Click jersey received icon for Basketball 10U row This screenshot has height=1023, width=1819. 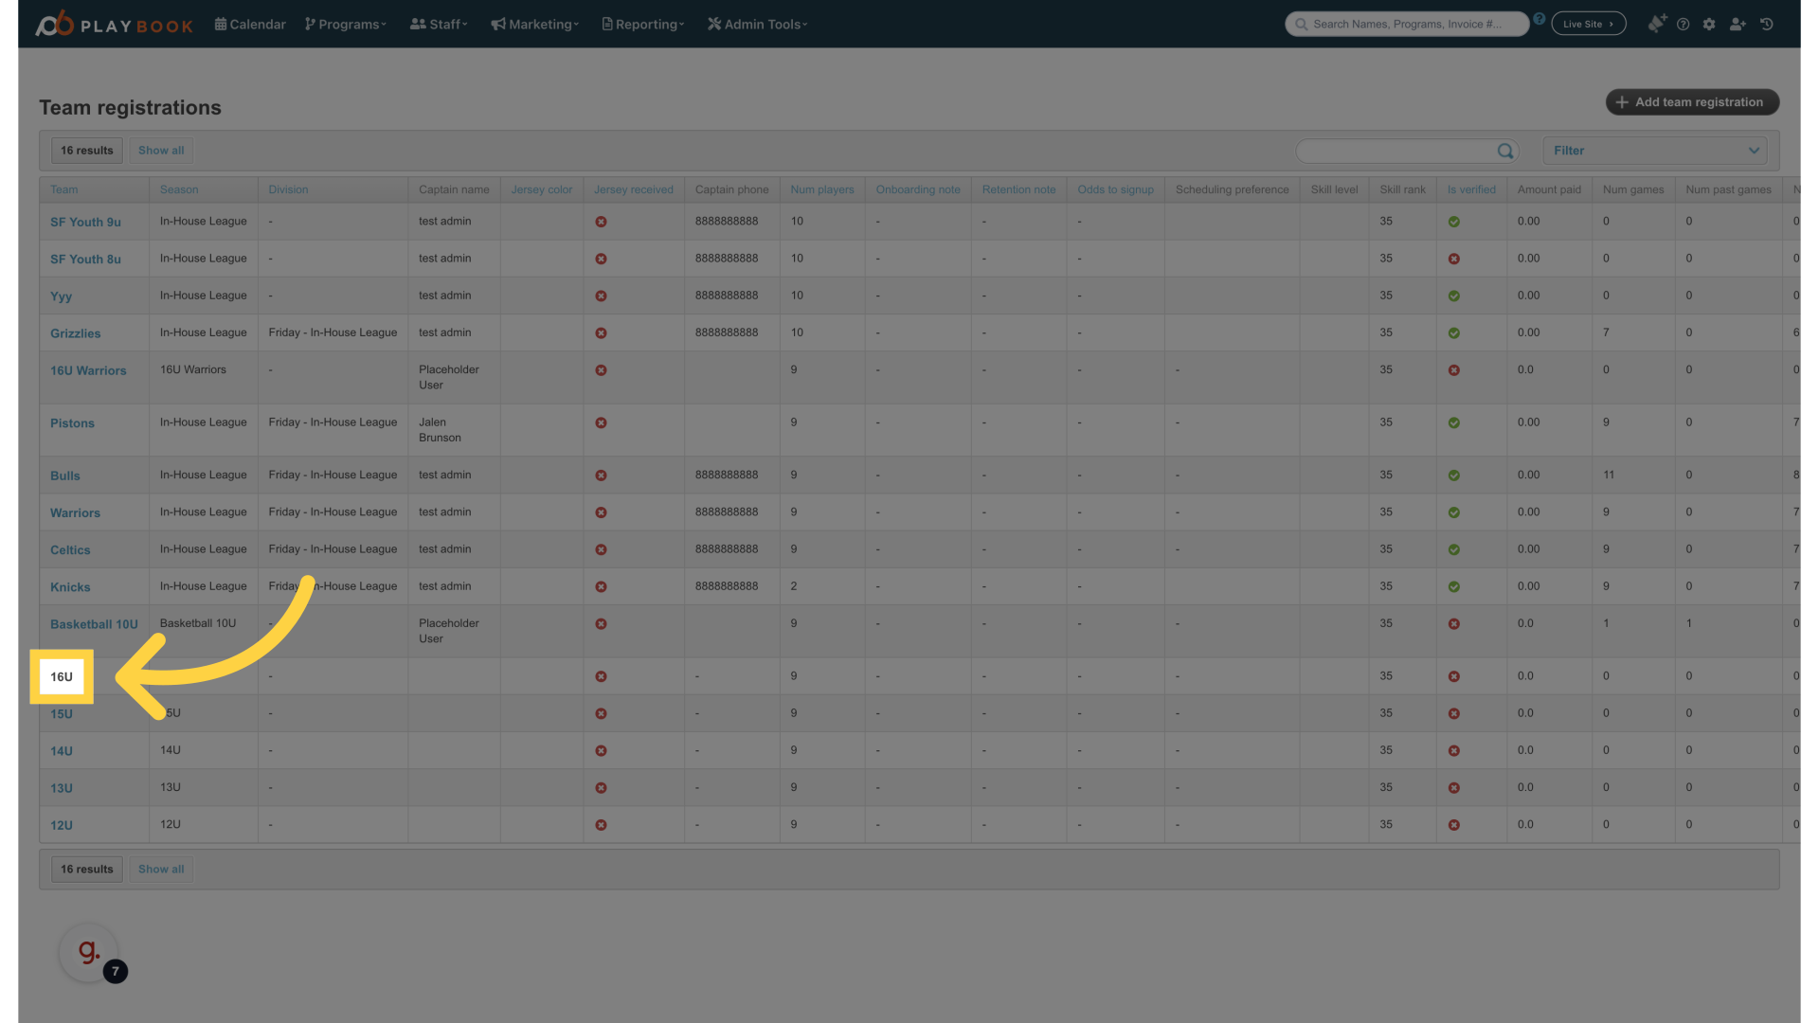click(601, 624)
